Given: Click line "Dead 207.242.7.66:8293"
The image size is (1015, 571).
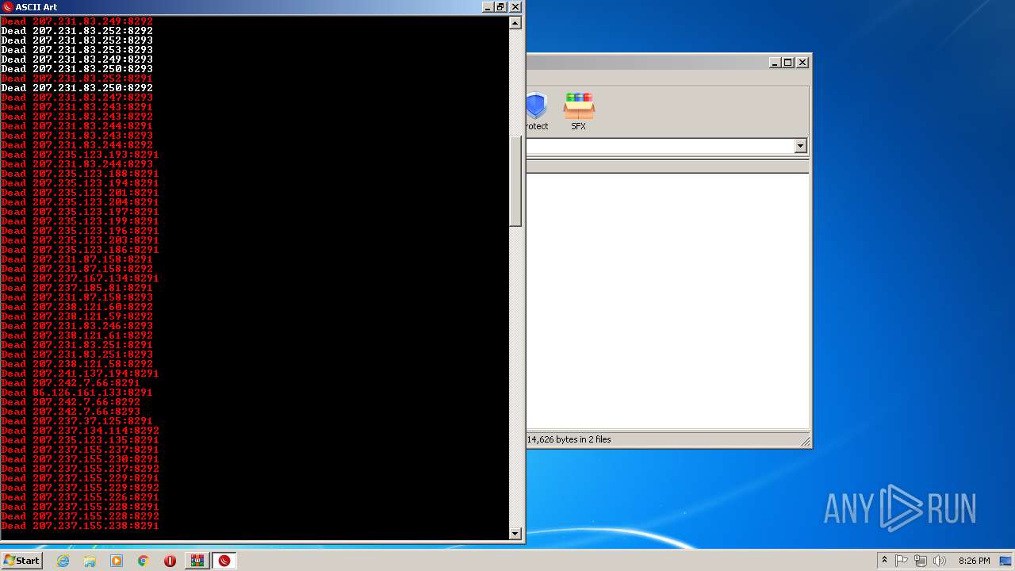Looking at the screenshot, I should 71,412.
